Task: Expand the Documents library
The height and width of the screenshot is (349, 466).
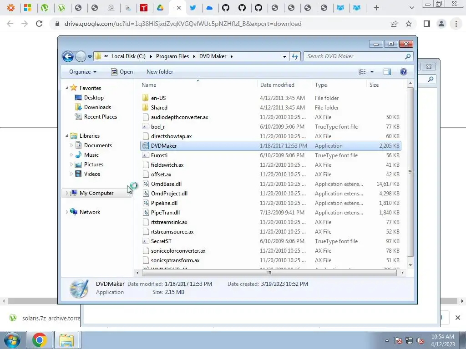Action: click(x=71, y=145)
